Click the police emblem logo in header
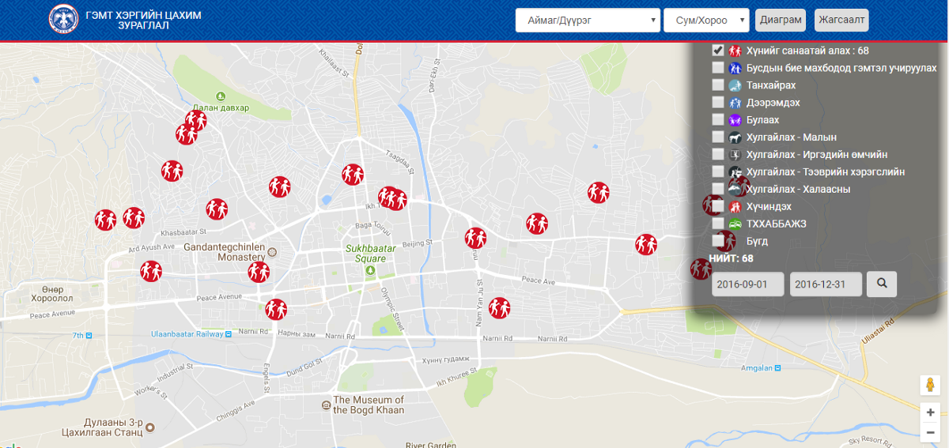This screenshot has height=448, width=949. (64, 21)
